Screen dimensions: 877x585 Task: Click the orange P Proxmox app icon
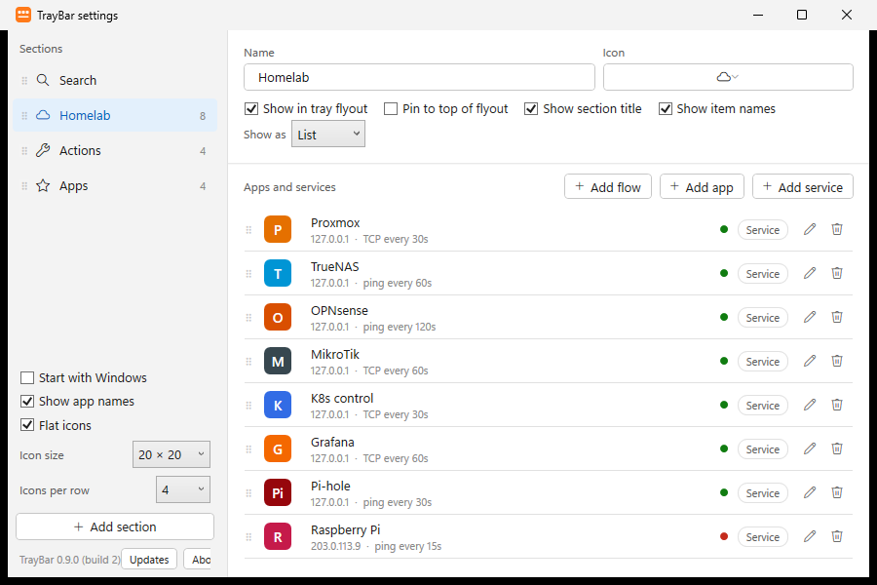click(x=278, y=229)
